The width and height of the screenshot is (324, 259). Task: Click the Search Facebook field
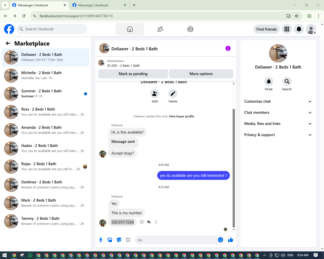(x=52, y=29)
